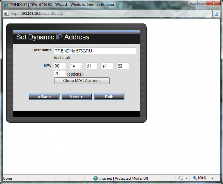Select the first MAC field containing 00
223x184 pixels.
[60, 66]
